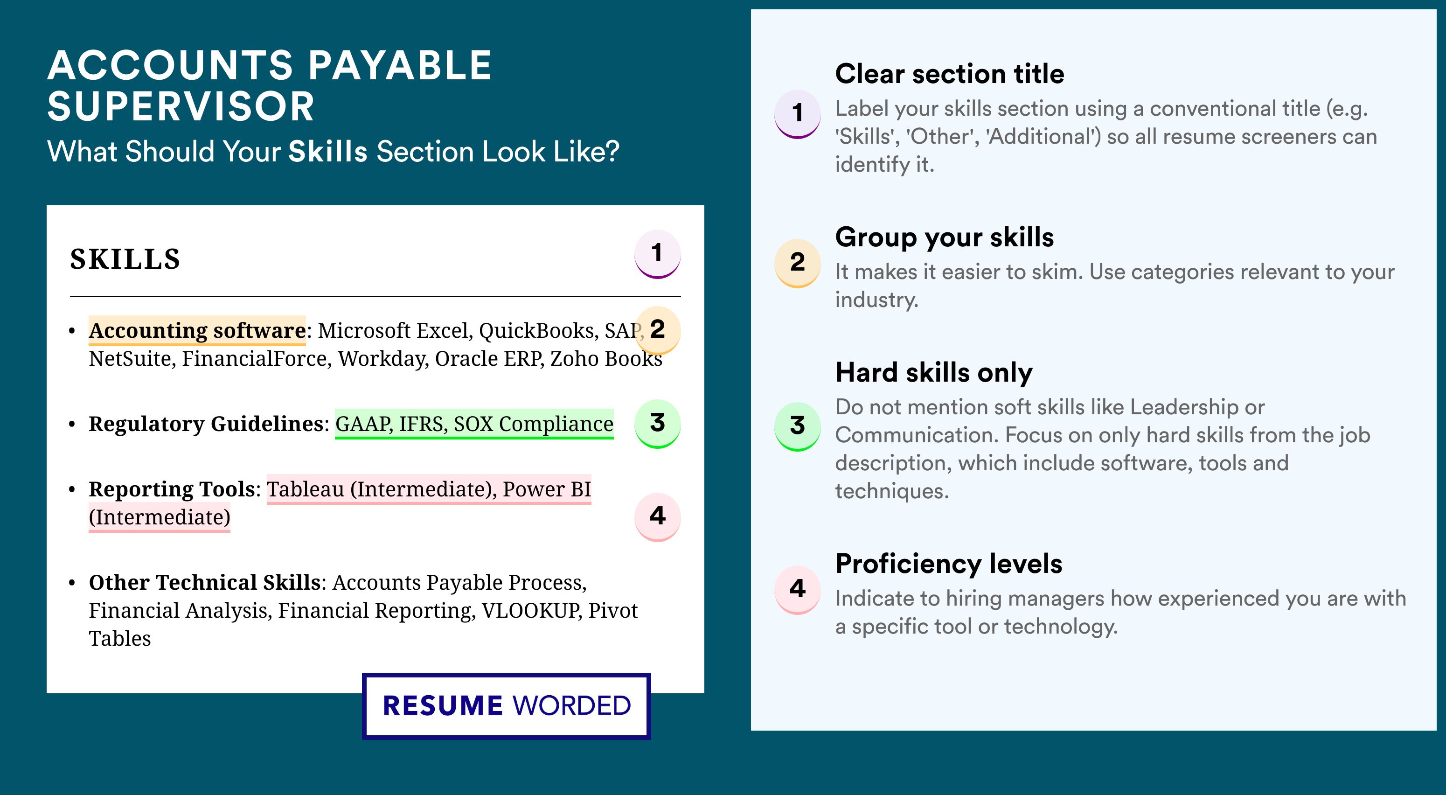Viewport: 1446px width, 795px height.
Task: Click pink badge 4 beside Reporting Tools
Action: tap(657, 516)
